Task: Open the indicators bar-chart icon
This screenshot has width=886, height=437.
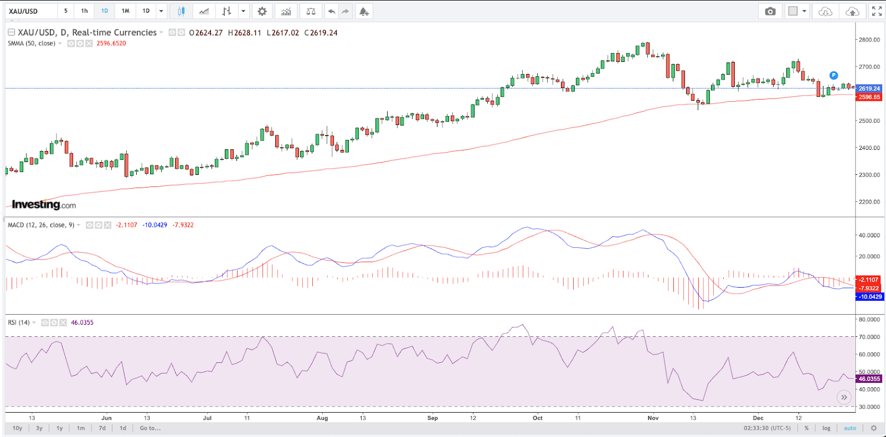Action: click(x=286, y=11)
